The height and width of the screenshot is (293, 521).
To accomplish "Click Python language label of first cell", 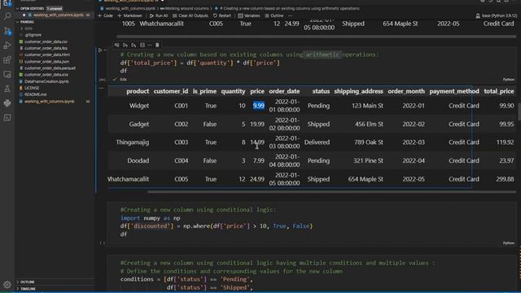I will click(508, 80).
